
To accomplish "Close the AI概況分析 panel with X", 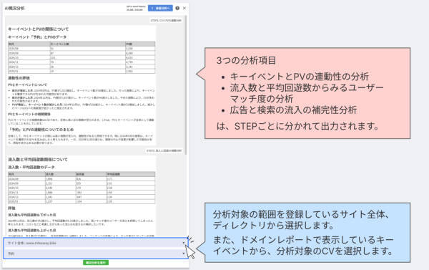I will (184, 8).
